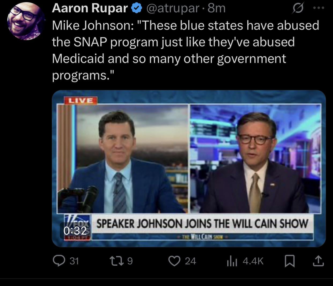Open the tweet text about SNAP program

[x=185, y=50]
